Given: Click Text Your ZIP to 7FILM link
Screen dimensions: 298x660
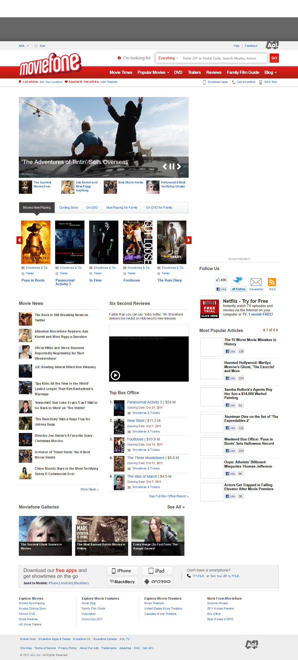Looking at the screenshot, I should click(x=224, y=576).
